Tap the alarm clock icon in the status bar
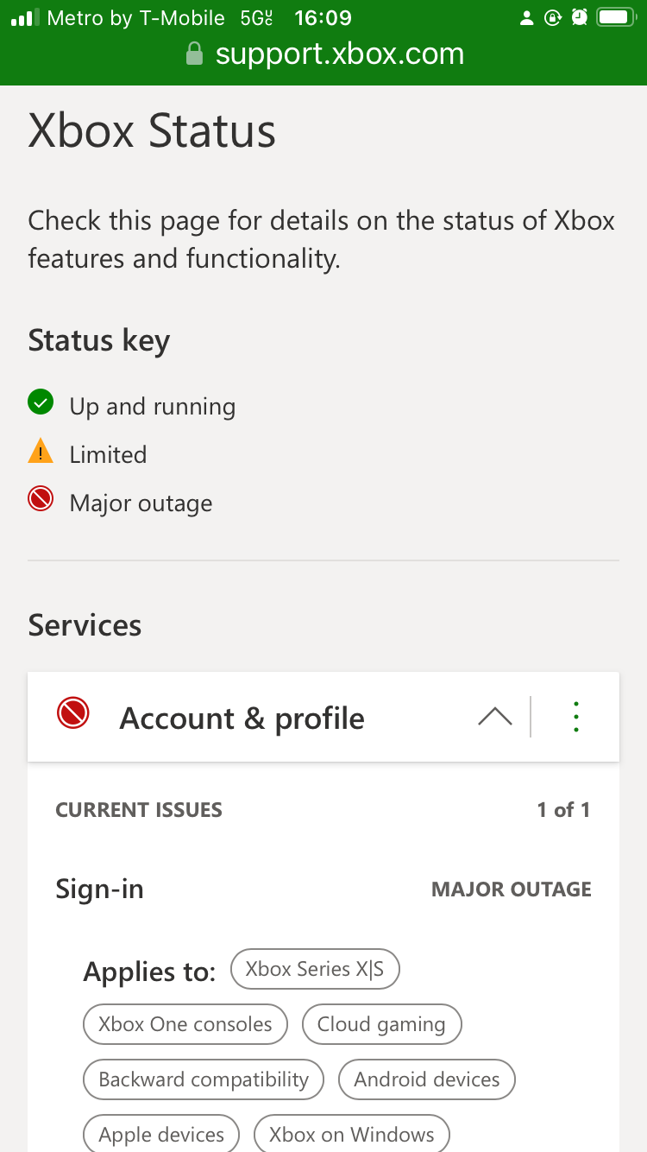The height and width of the screenshot is (1152, 647). 580,17
